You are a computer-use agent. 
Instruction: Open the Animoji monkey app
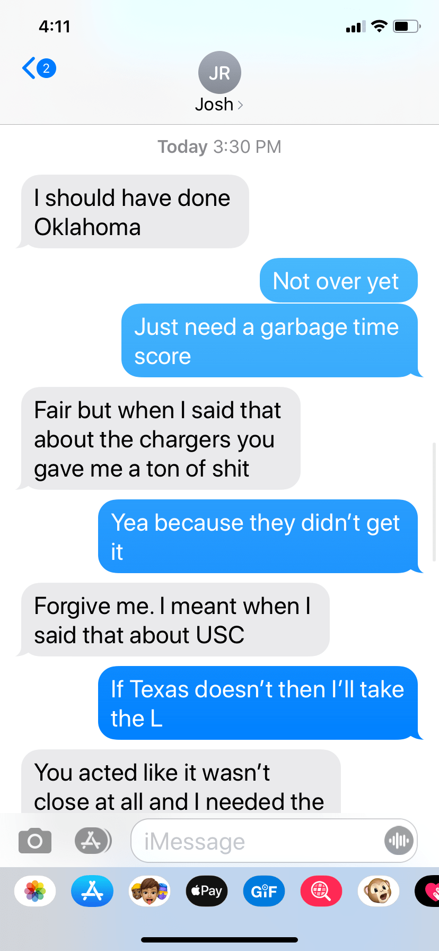379,891
